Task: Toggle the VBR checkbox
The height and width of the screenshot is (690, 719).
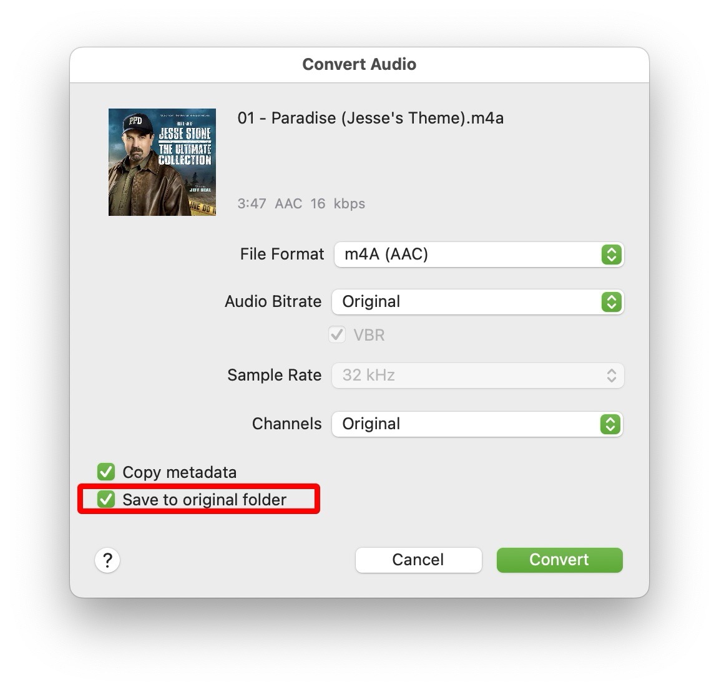Action: click(336, 335)
